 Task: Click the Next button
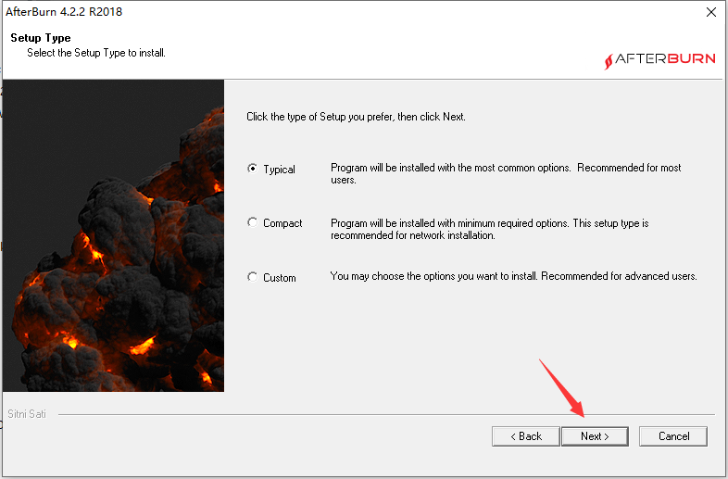click(595, 436)
